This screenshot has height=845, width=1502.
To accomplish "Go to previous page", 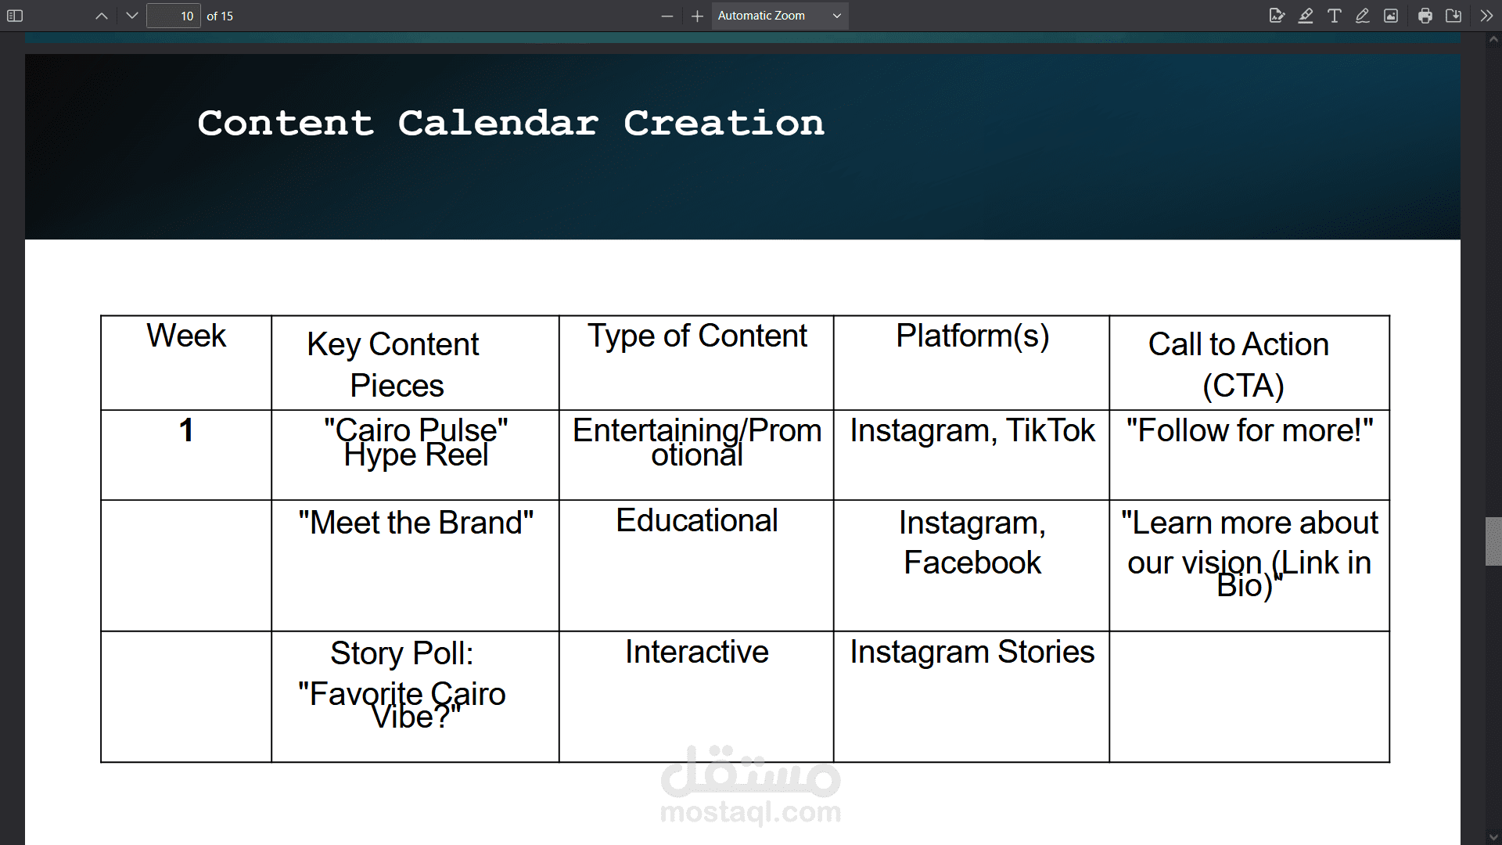I will click(102, 16).
